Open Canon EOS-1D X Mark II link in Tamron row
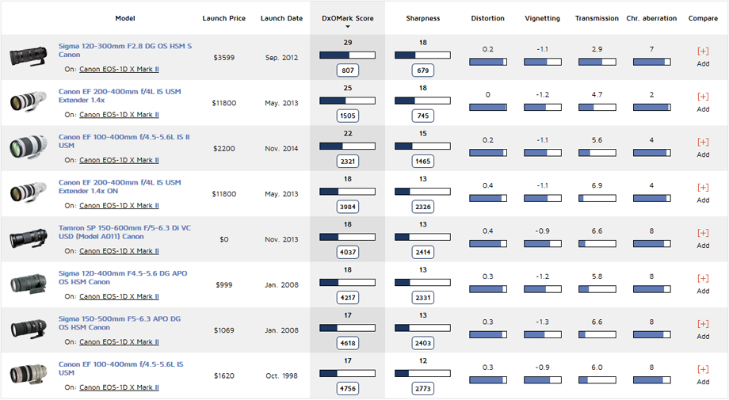Screen dimensions: 729x400 click(119, 251)
